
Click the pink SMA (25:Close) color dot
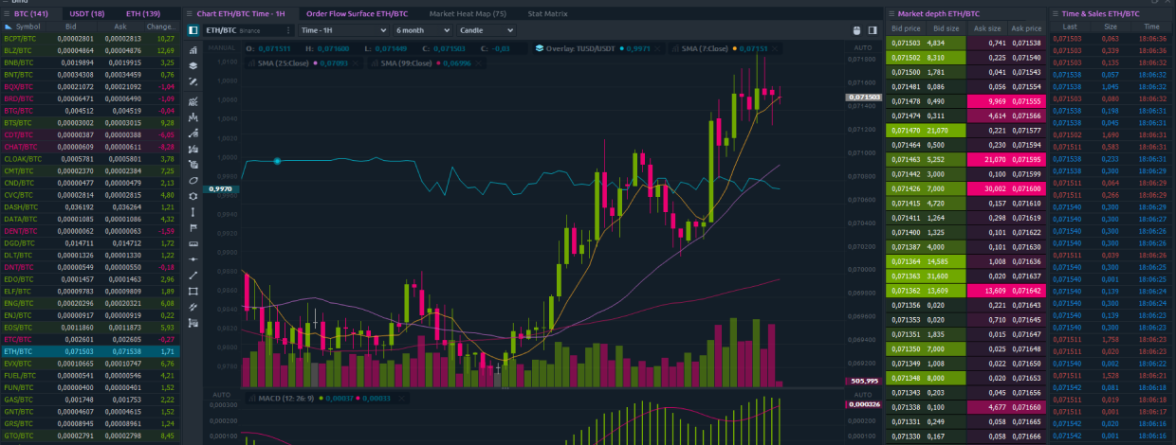pyautogui.click(x=315, y=63)
